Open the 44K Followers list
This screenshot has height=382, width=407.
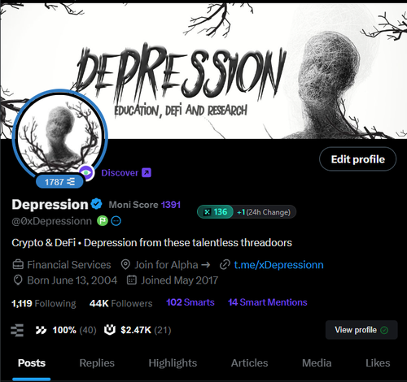click(120, 303)
